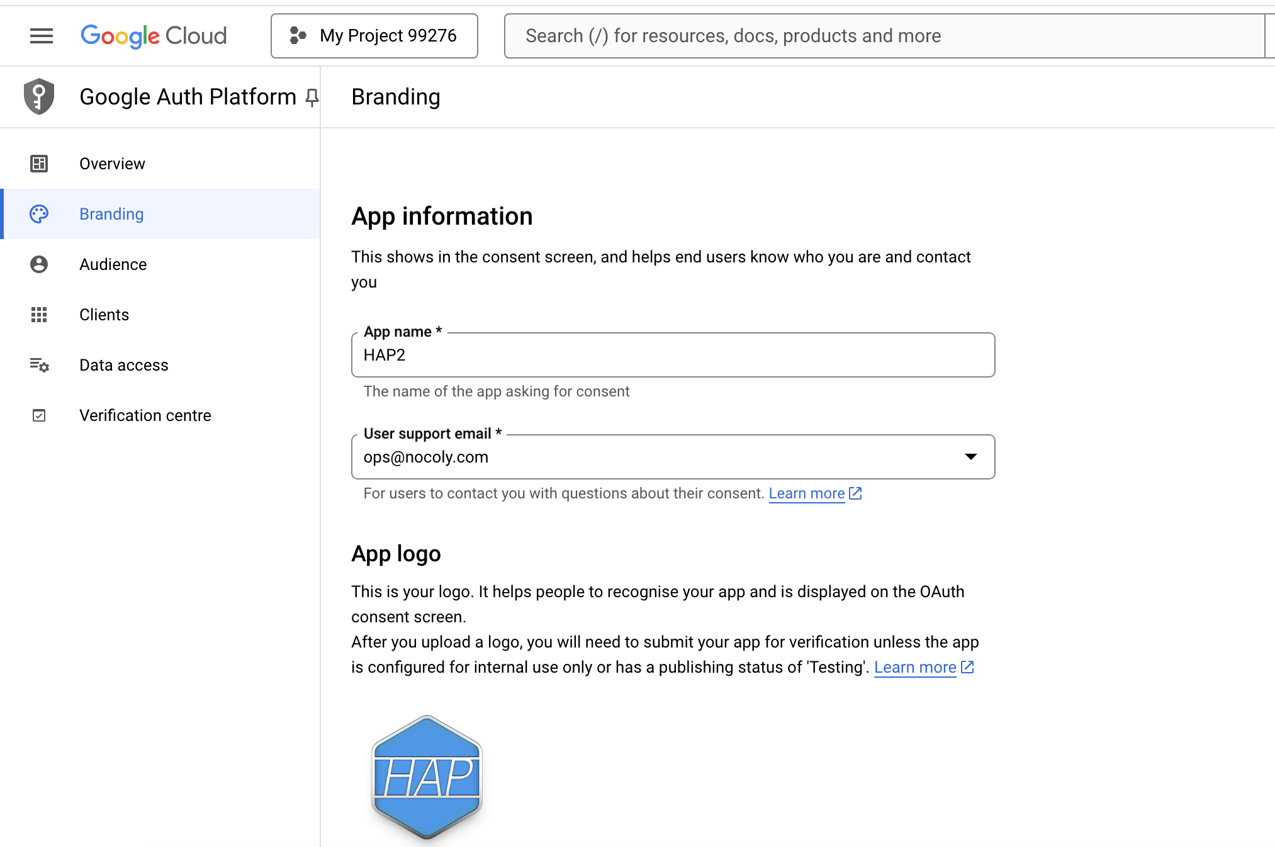Expand the User support email dropdown arrow
This screenshot has width=1275, height=847.
(x=971, y=457)
